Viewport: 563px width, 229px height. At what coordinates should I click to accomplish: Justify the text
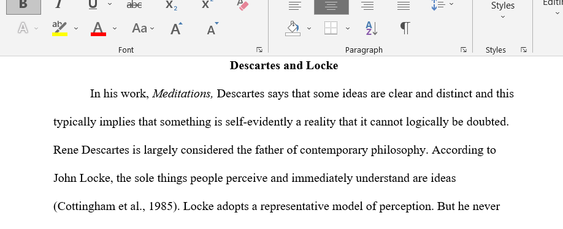(x=404, y=6)
